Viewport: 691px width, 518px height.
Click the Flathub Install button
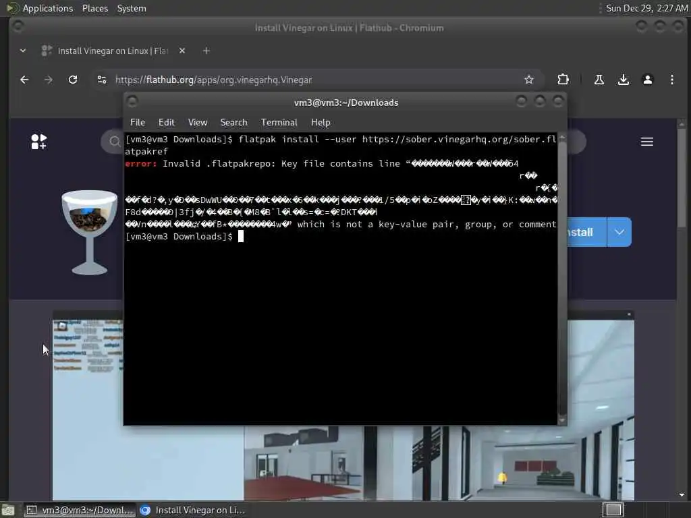click(x=586, y=232)
